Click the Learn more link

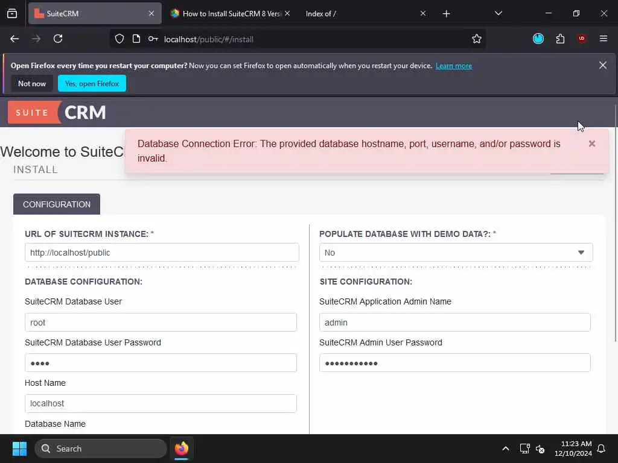[x=454, y=66]
